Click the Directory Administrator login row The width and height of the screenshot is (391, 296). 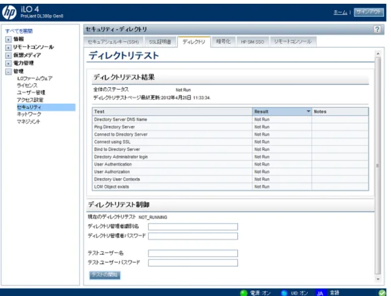230,156
